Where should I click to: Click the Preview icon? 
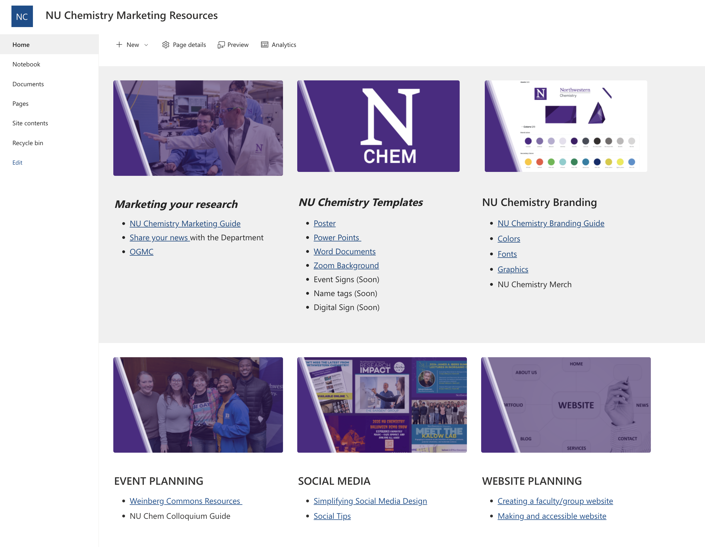click(221, 45)
